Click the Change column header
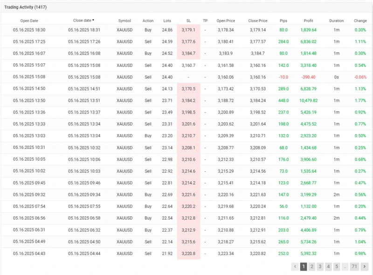Image resolution: width=373 pixels, height=275 pixels. tap(360, 21)
